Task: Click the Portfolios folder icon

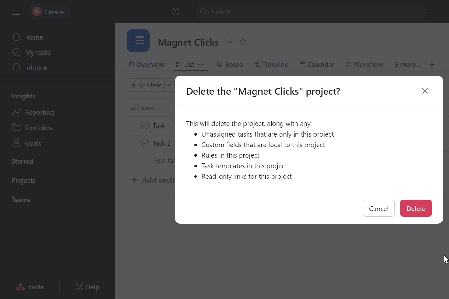Action: coord(16,127)
